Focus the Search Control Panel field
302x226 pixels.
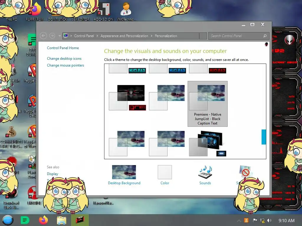(239, 36)
